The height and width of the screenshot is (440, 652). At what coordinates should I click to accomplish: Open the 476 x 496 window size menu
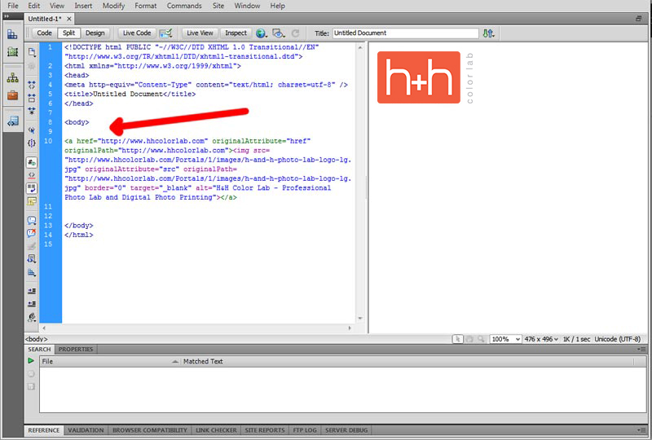point(541,339)
